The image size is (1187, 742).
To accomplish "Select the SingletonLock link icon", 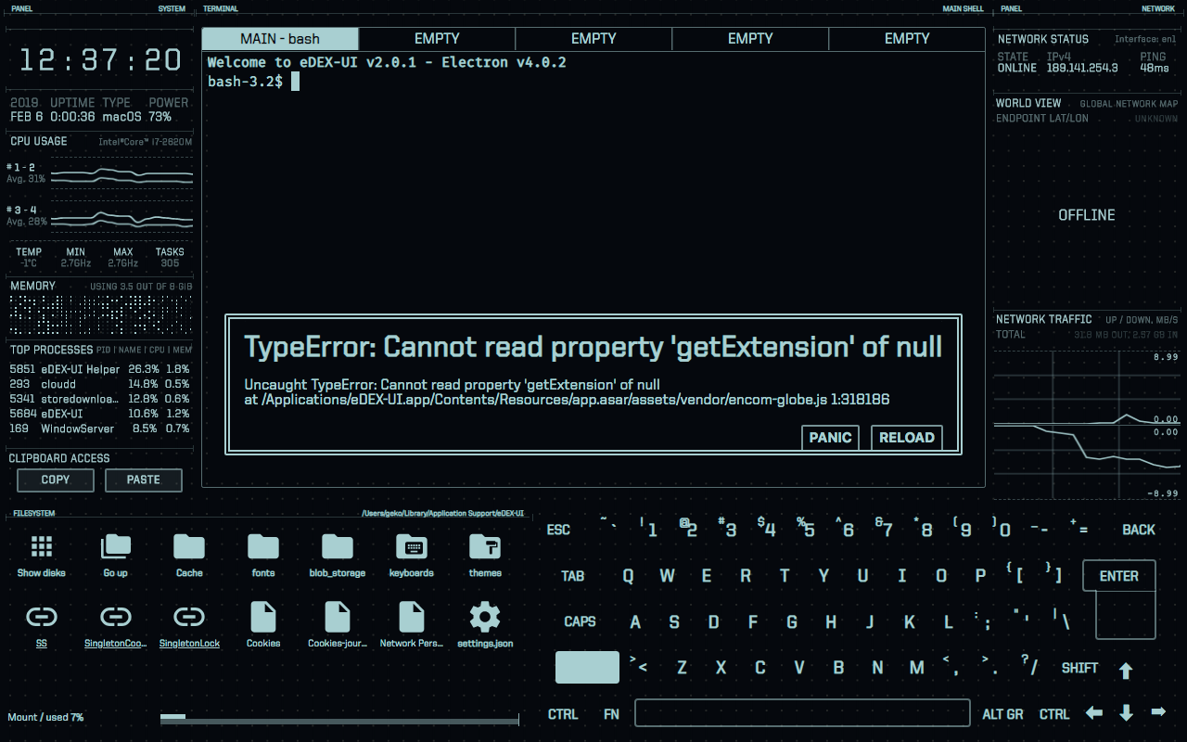I will click(x=189, y=617).
